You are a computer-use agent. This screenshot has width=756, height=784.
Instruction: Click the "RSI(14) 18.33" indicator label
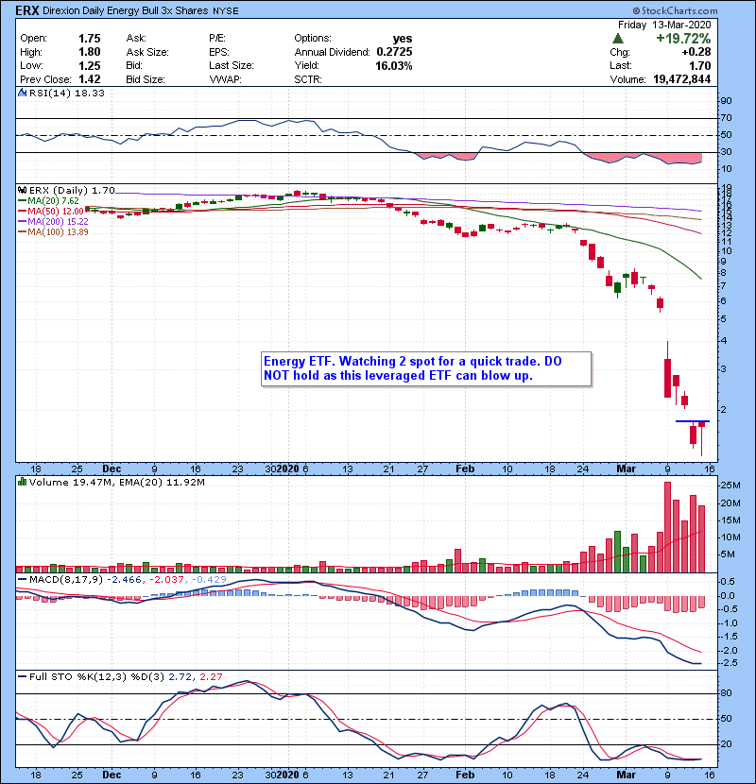(66, 93)
